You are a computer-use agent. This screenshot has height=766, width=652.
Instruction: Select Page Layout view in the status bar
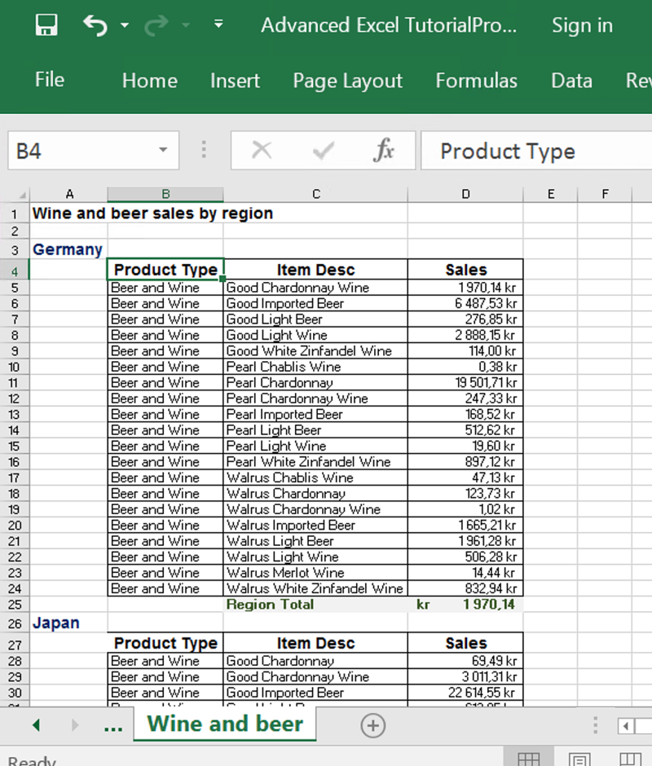click(580, 757)
